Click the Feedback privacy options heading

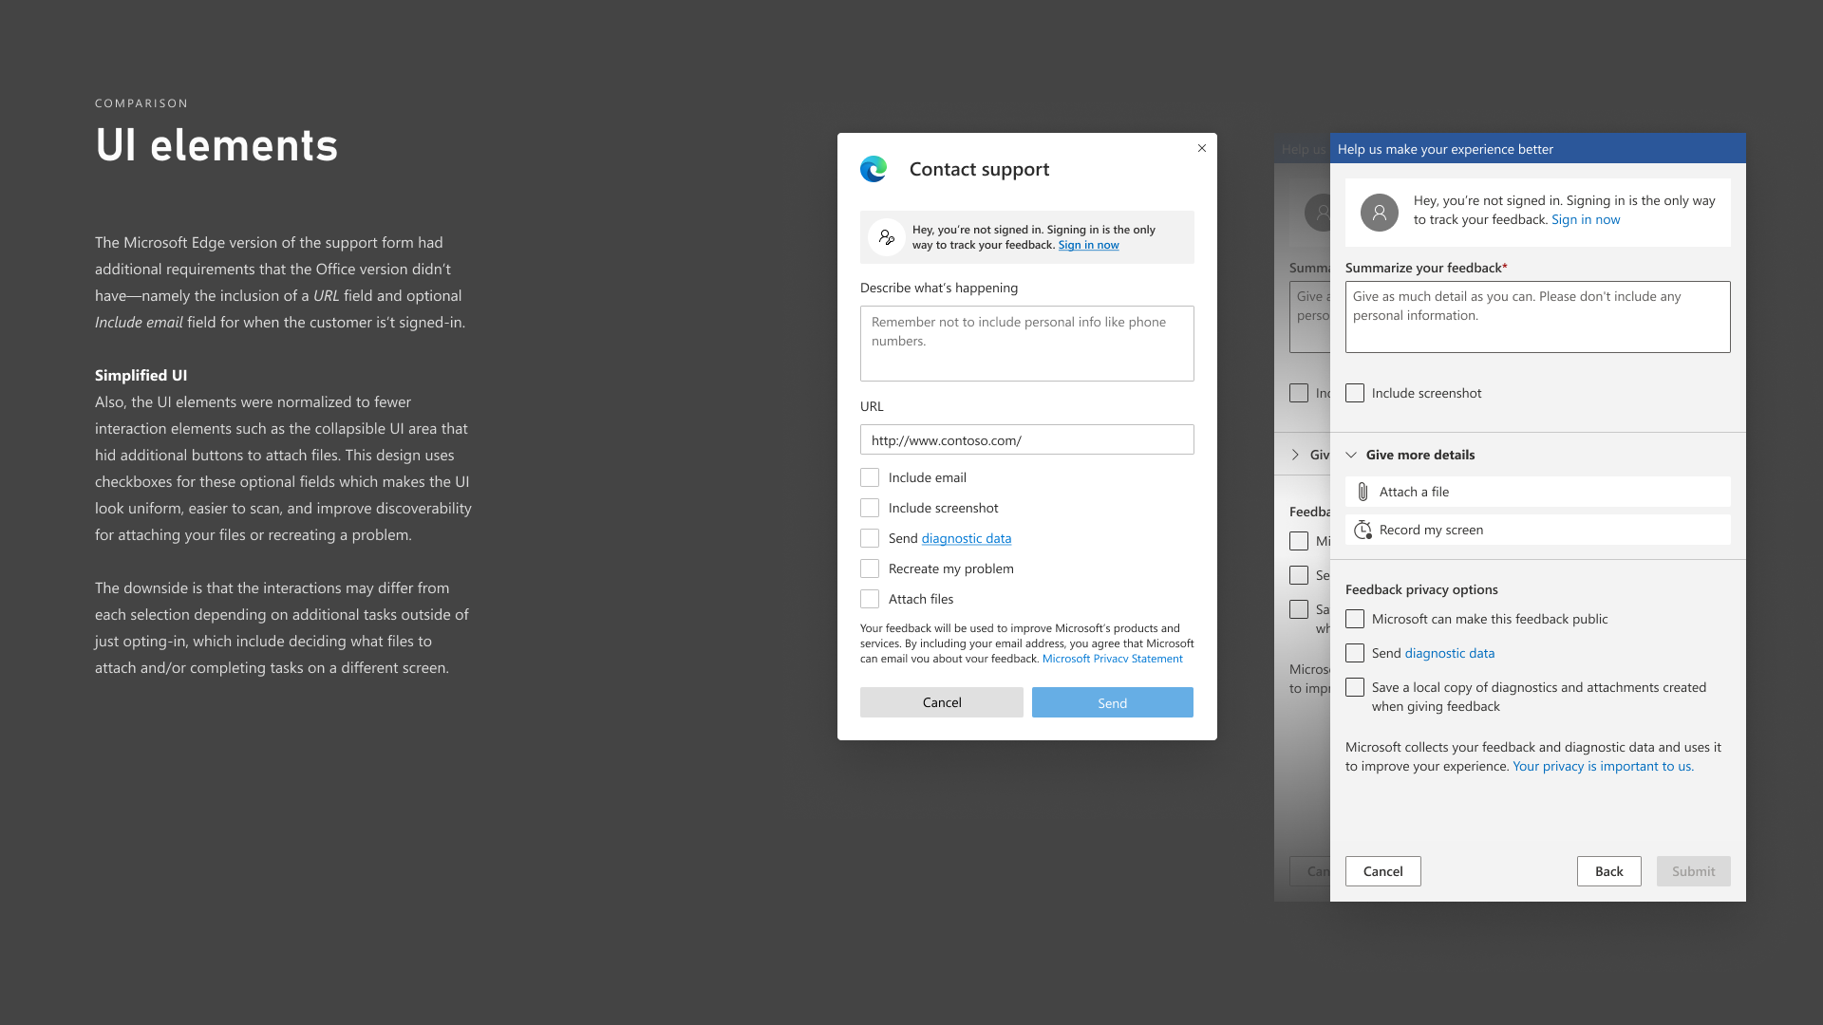[x=1421, y=589]
